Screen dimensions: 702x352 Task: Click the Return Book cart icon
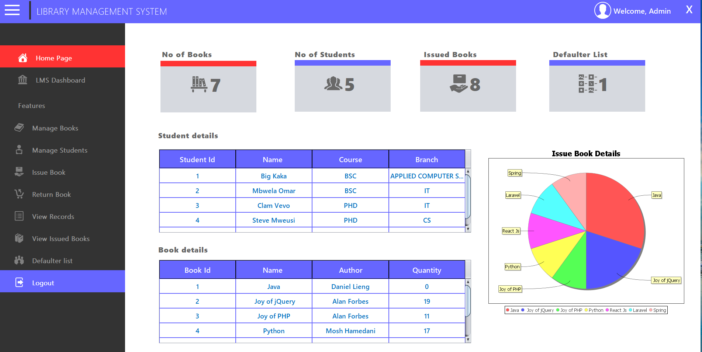coord(19,194)
